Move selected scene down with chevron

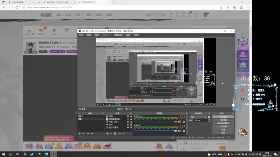[x=92, y=133]
